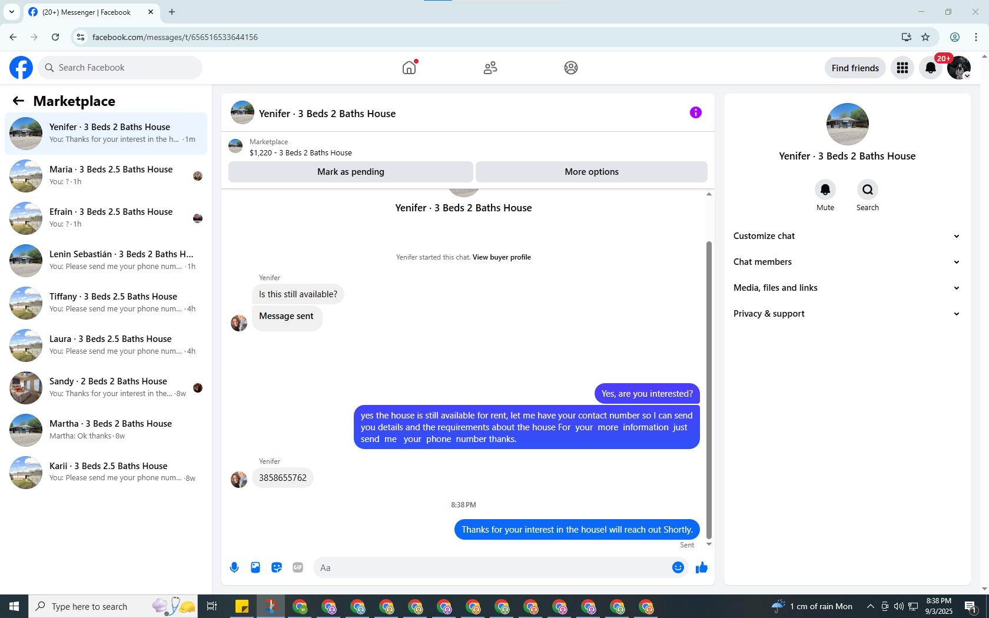Open the install app icon in address bar
Screen dimensions: 989x618
[x=907, y=37]
